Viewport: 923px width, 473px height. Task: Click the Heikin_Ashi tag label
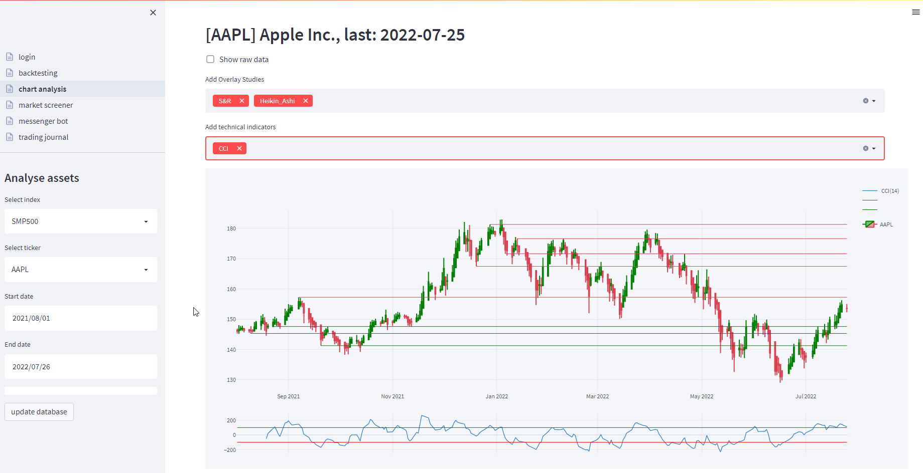click(x=278, y=101)
